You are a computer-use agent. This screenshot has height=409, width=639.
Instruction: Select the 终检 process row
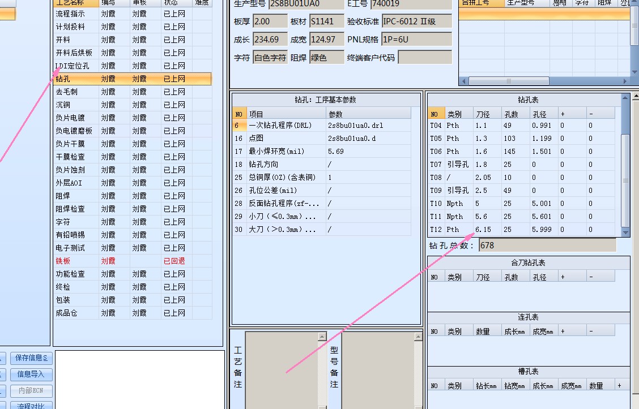tap(133, 287)
